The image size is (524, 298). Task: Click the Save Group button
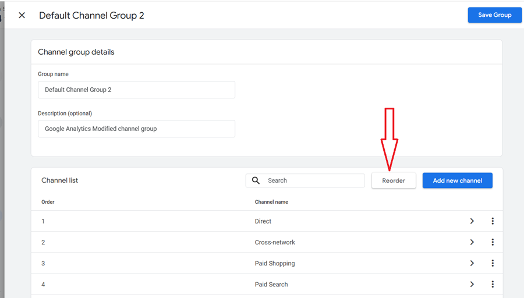pos(494,15)
